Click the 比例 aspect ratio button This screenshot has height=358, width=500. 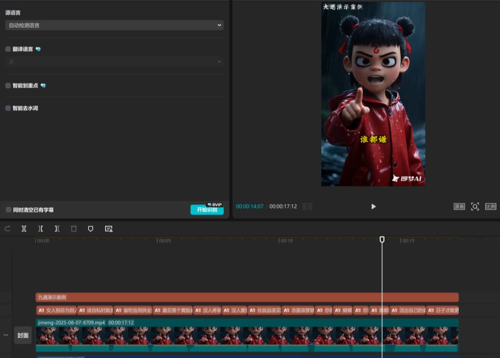coord(490,207)
